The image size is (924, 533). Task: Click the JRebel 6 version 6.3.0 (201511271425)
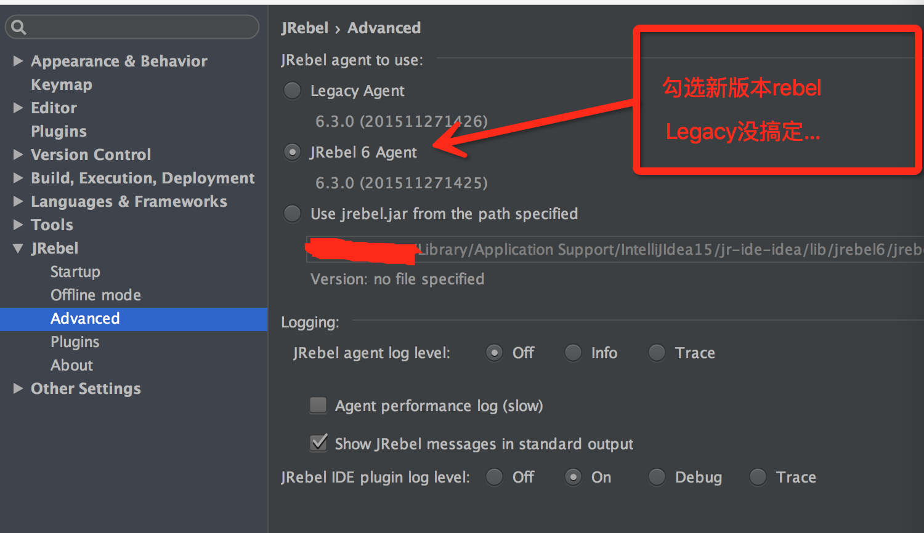pyautogui.click(x=402, y=183)
